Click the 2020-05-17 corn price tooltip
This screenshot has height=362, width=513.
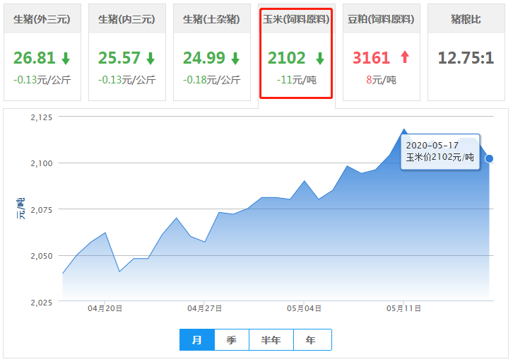(440, 152)
